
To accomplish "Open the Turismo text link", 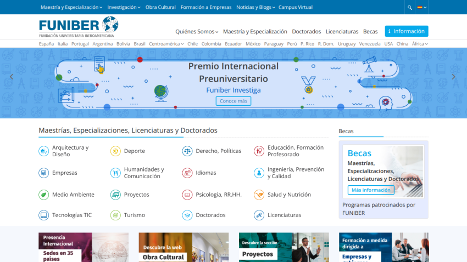I will (x=134, y=215).
